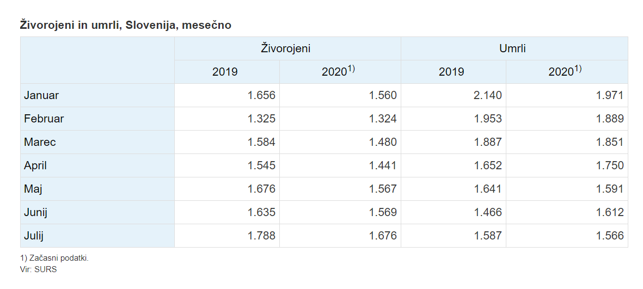Click the April 2020 deaths value 1.750

coord(609,165)
